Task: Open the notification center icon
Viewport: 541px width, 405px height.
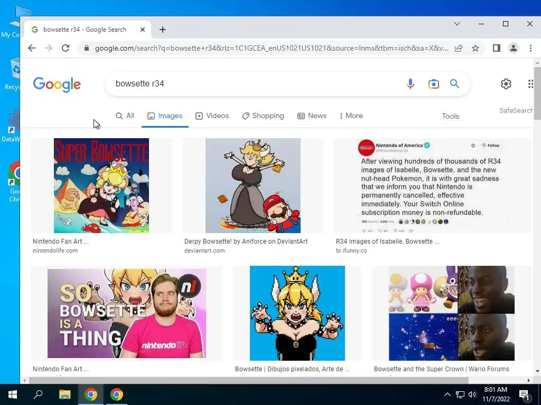Action: [x=525, y=394]
